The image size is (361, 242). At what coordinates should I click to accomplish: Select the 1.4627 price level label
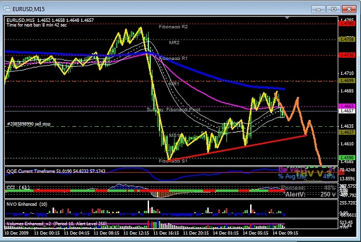(347, 133)
